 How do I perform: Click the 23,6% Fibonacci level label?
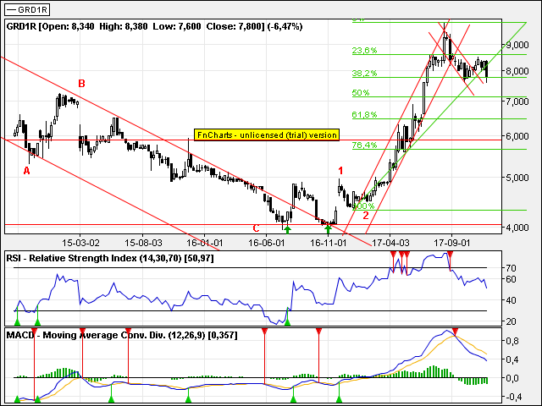pyautogui.click(x=364, y=51)
